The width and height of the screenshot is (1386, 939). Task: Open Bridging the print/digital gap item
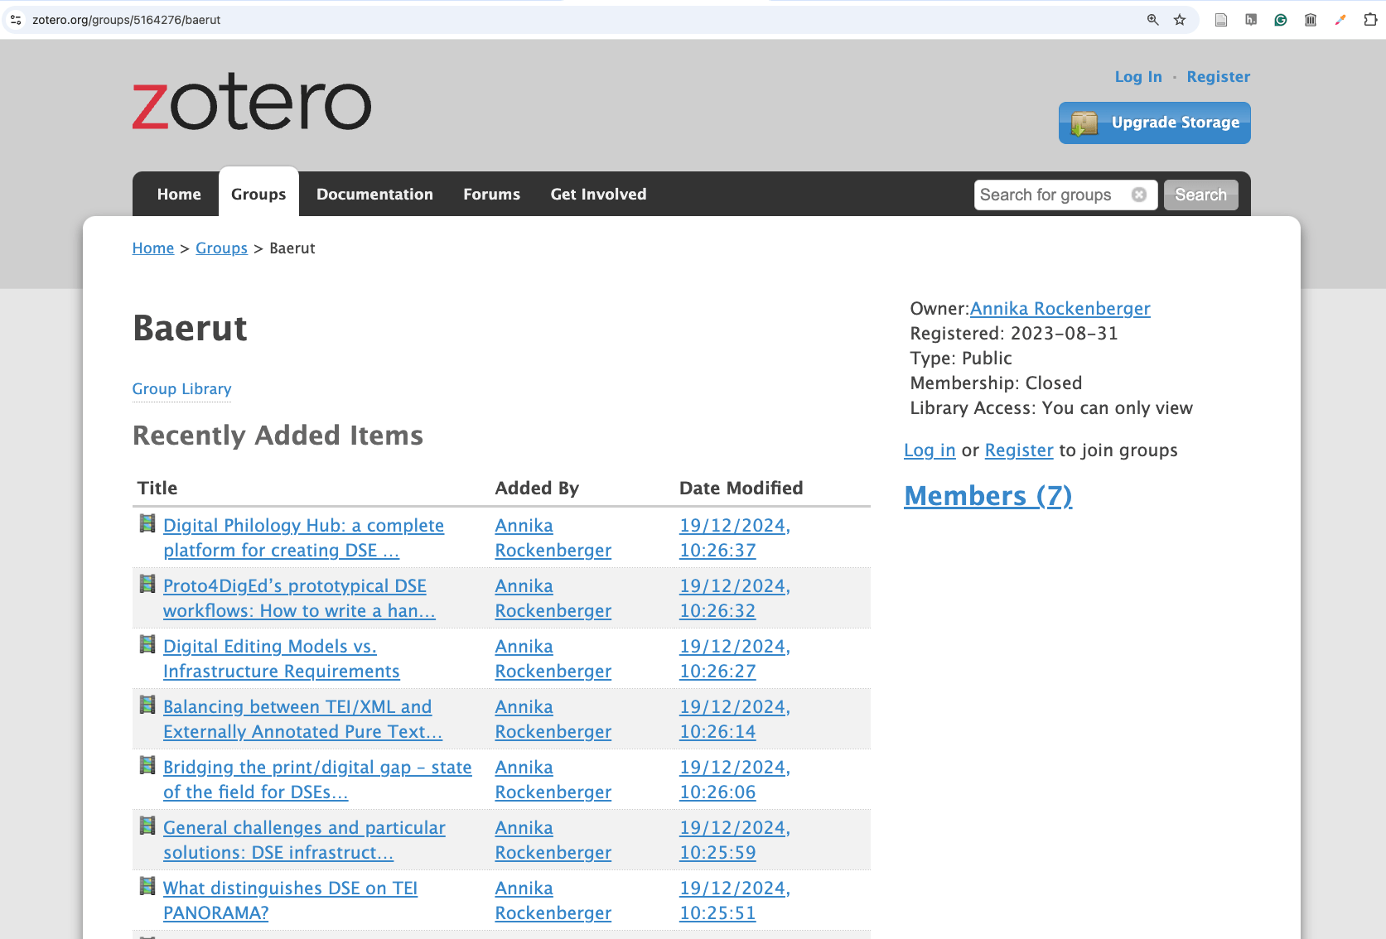317,779
